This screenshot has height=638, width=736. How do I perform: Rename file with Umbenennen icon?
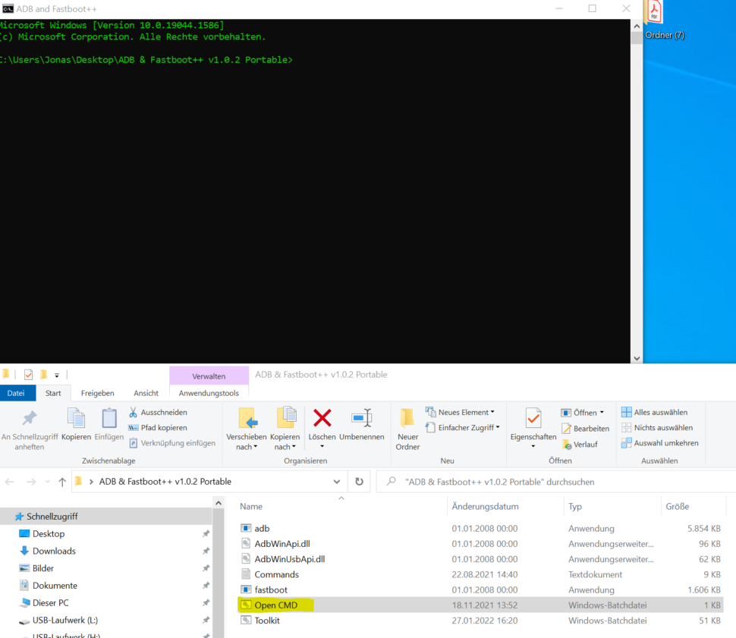(x=361, y=424)
